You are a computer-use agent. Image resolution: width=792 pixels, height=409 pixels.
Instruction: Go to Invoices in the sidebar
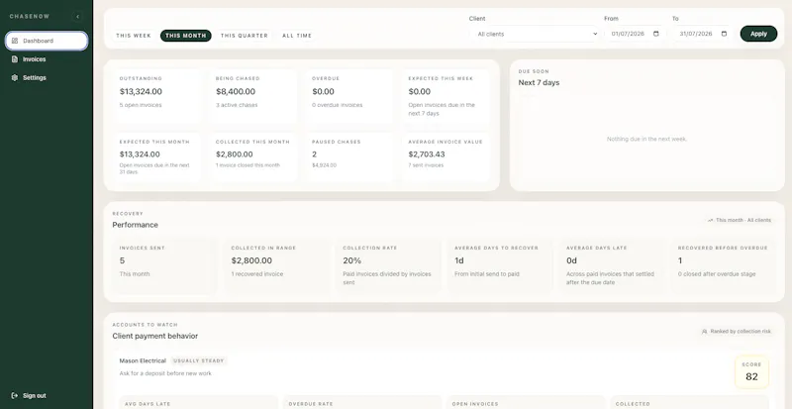47,59
